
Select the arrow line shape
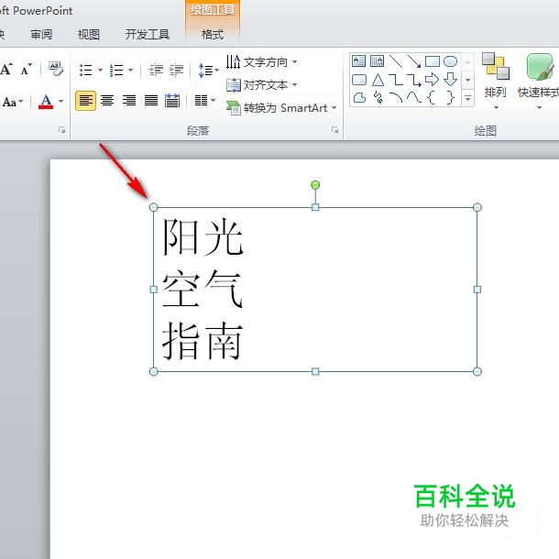[414, 61]
